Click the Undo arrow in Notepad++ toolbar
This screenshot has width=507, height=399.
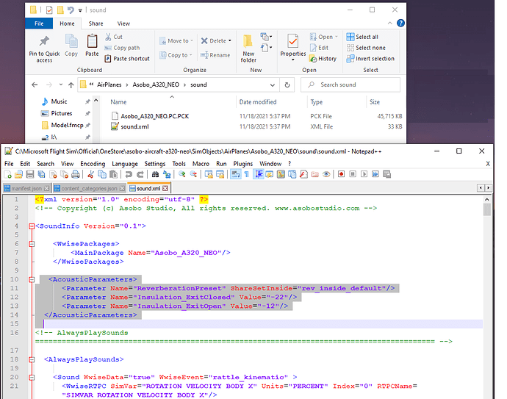(129, 175)
